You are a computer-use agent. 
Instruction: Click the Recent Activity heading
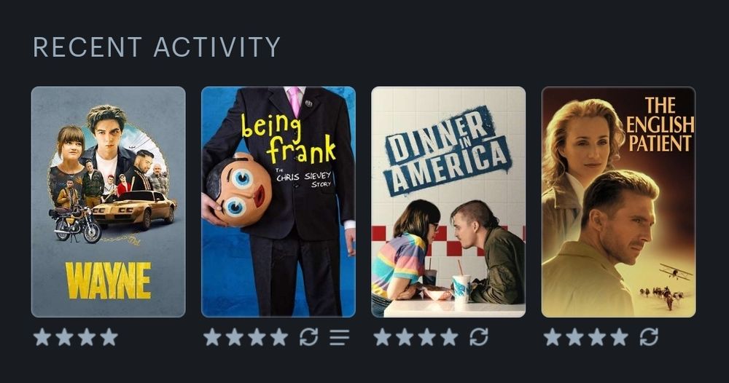point(157,47)
